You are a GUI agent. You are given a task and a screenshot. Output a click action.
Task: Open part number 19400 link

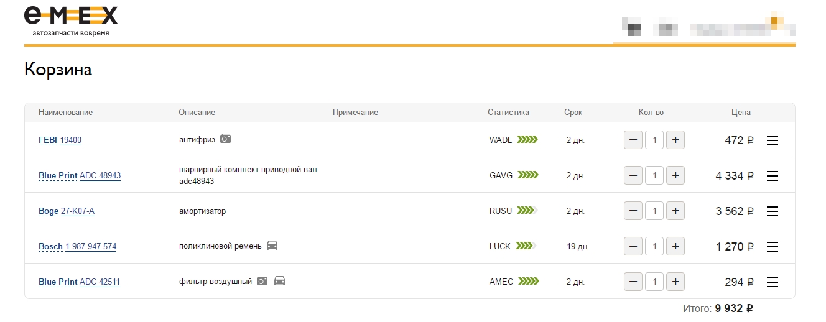[x=71, y=140]
